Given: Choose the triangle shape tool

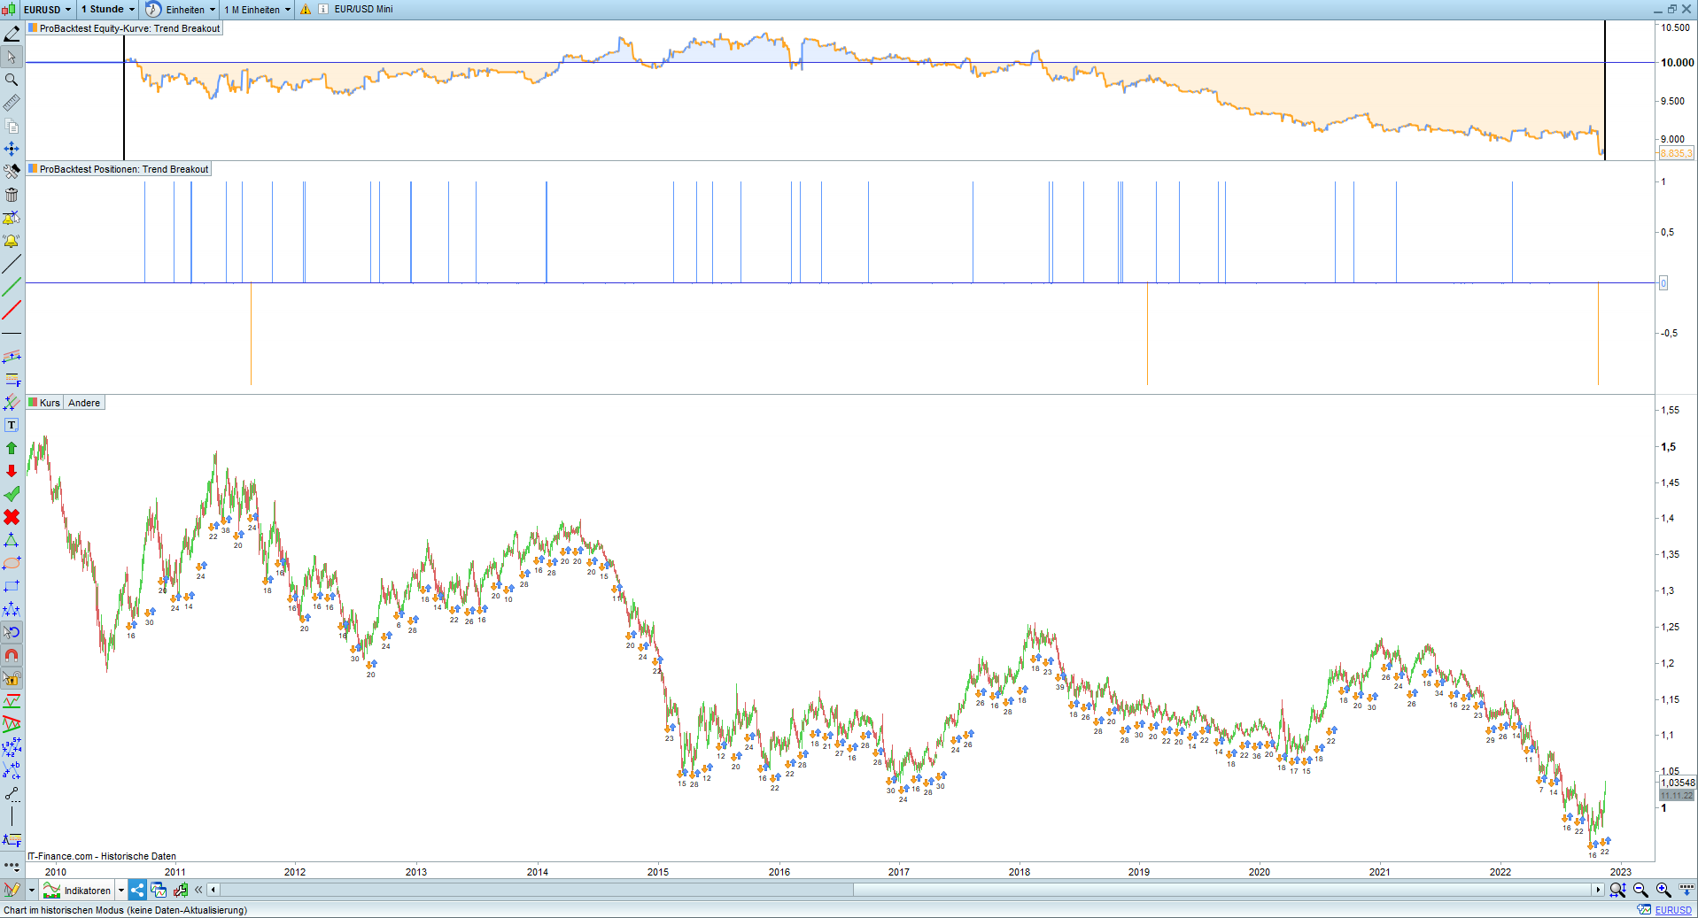Looking at the screenshot, I should (12, 540).
